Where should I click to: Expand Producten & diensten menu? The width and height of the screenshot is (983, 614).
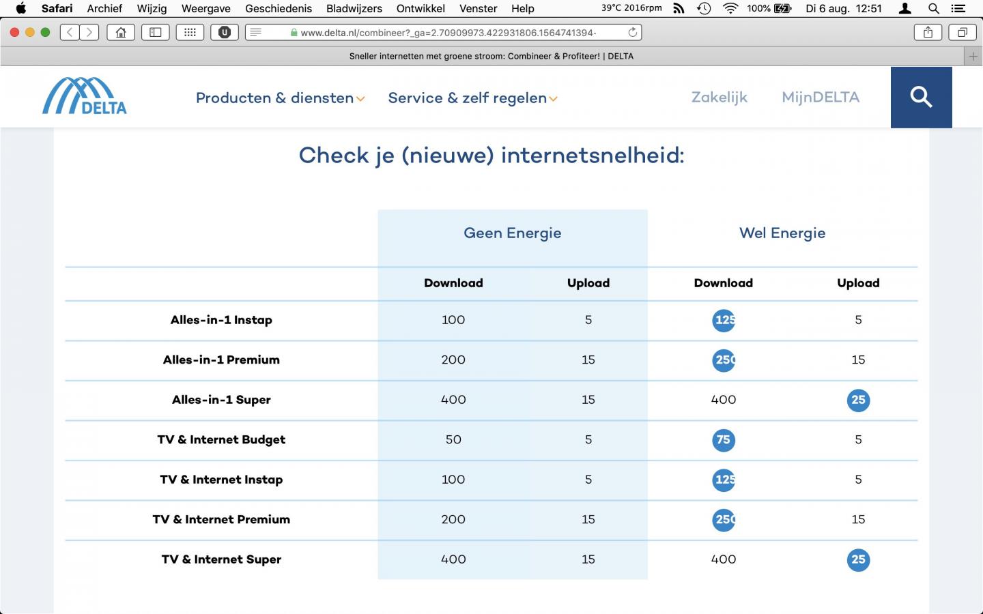(x=280, y=98)
